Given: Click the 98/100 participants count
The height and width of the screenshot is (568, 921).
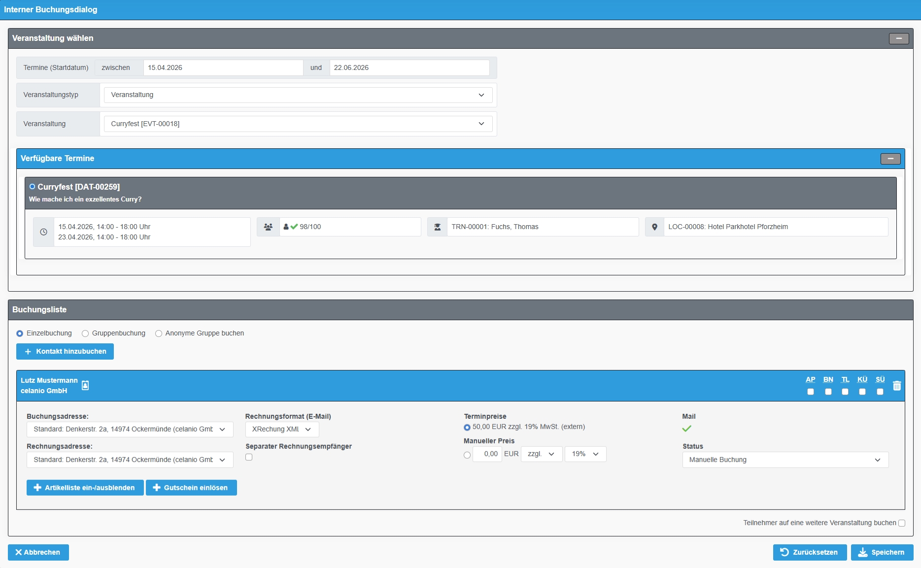Looking at the screenshot, I should coord(310,227).
